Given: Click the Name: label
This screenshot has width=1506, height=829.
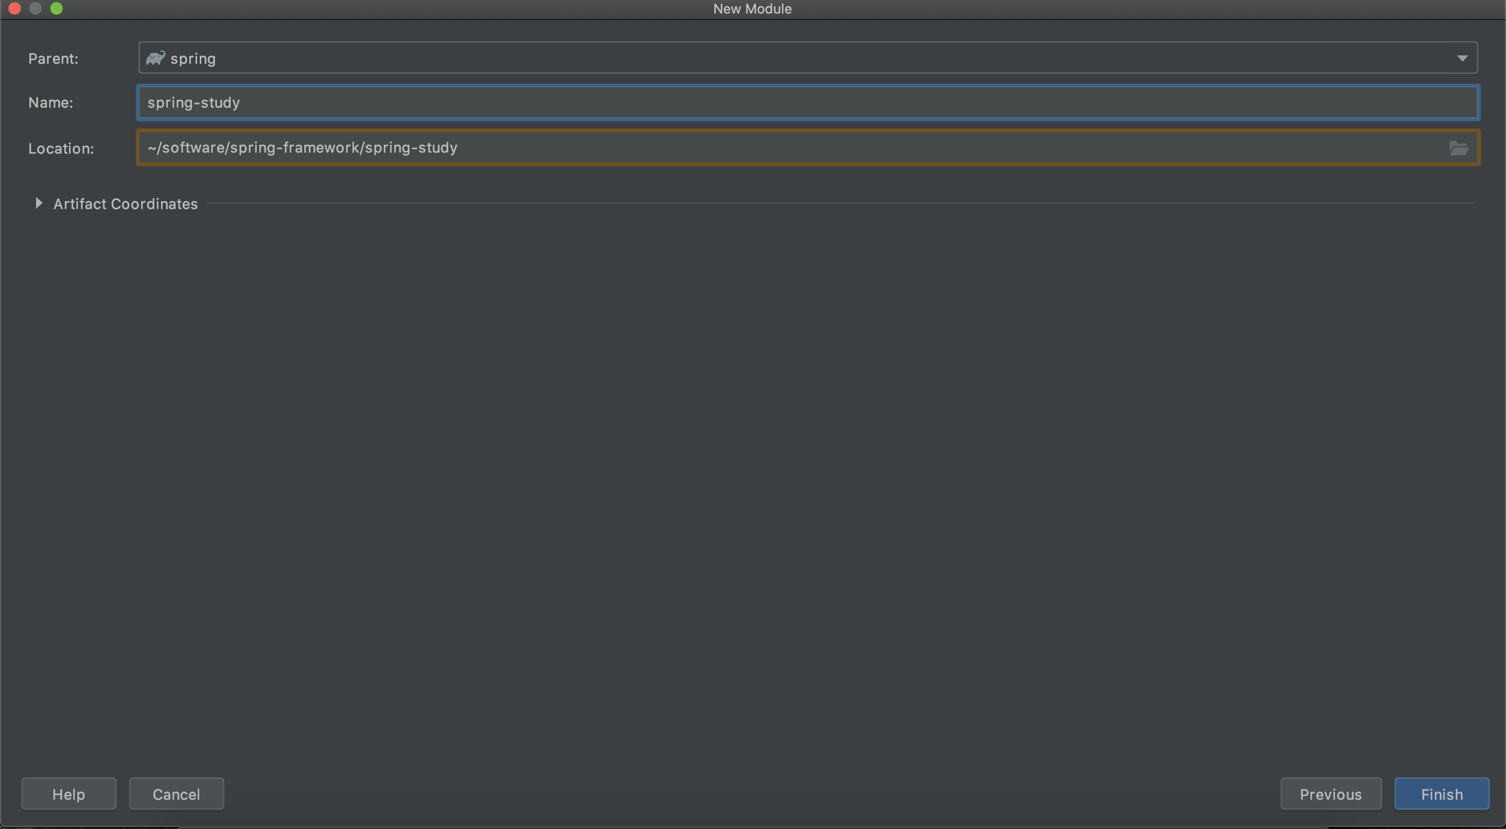Looking at the screenshot, I should [51, 103].
